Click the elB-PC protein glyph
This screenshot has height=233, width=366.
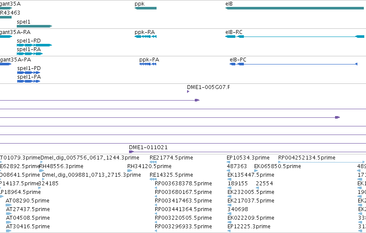[293, 64]
